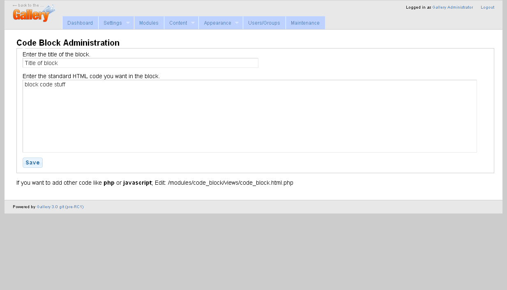
Task: Click the 'Enter the standard HTML code' label
Action: point(91,76)
